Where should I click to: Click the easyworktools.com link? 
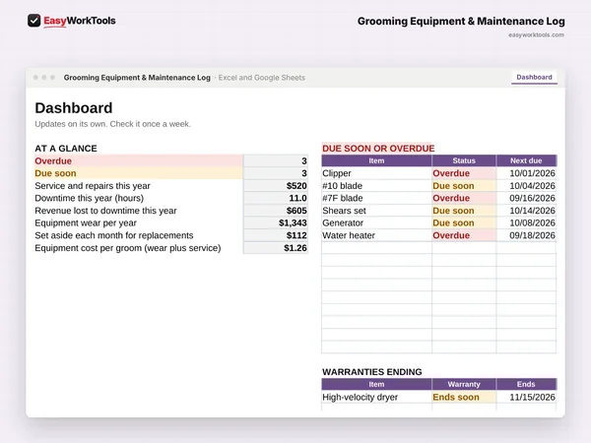[536, 35]
